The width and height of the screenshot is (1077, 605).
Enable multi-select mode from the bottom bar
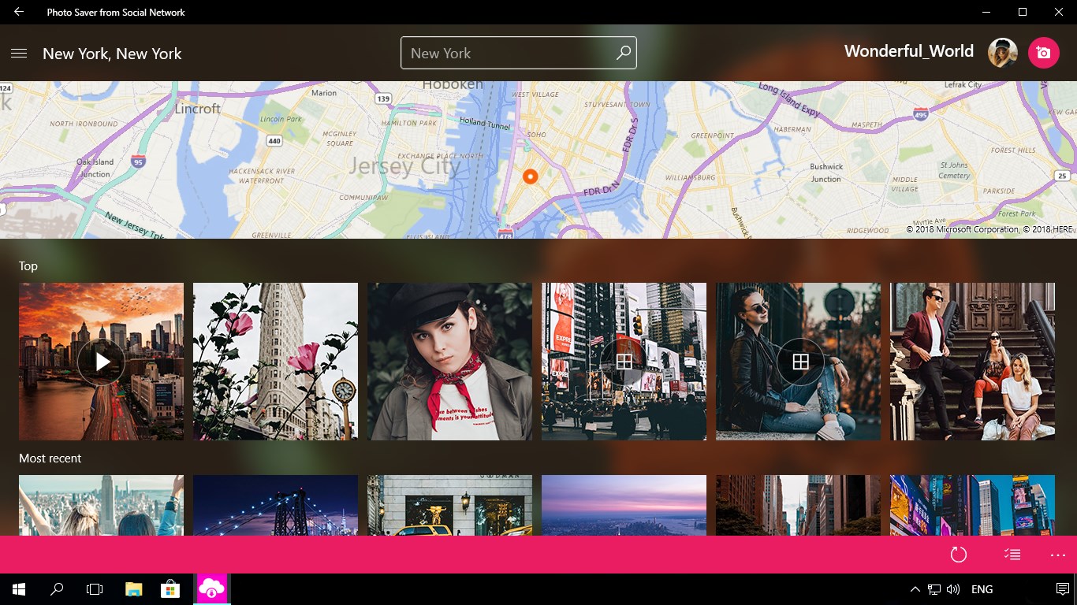[1012, 555]
